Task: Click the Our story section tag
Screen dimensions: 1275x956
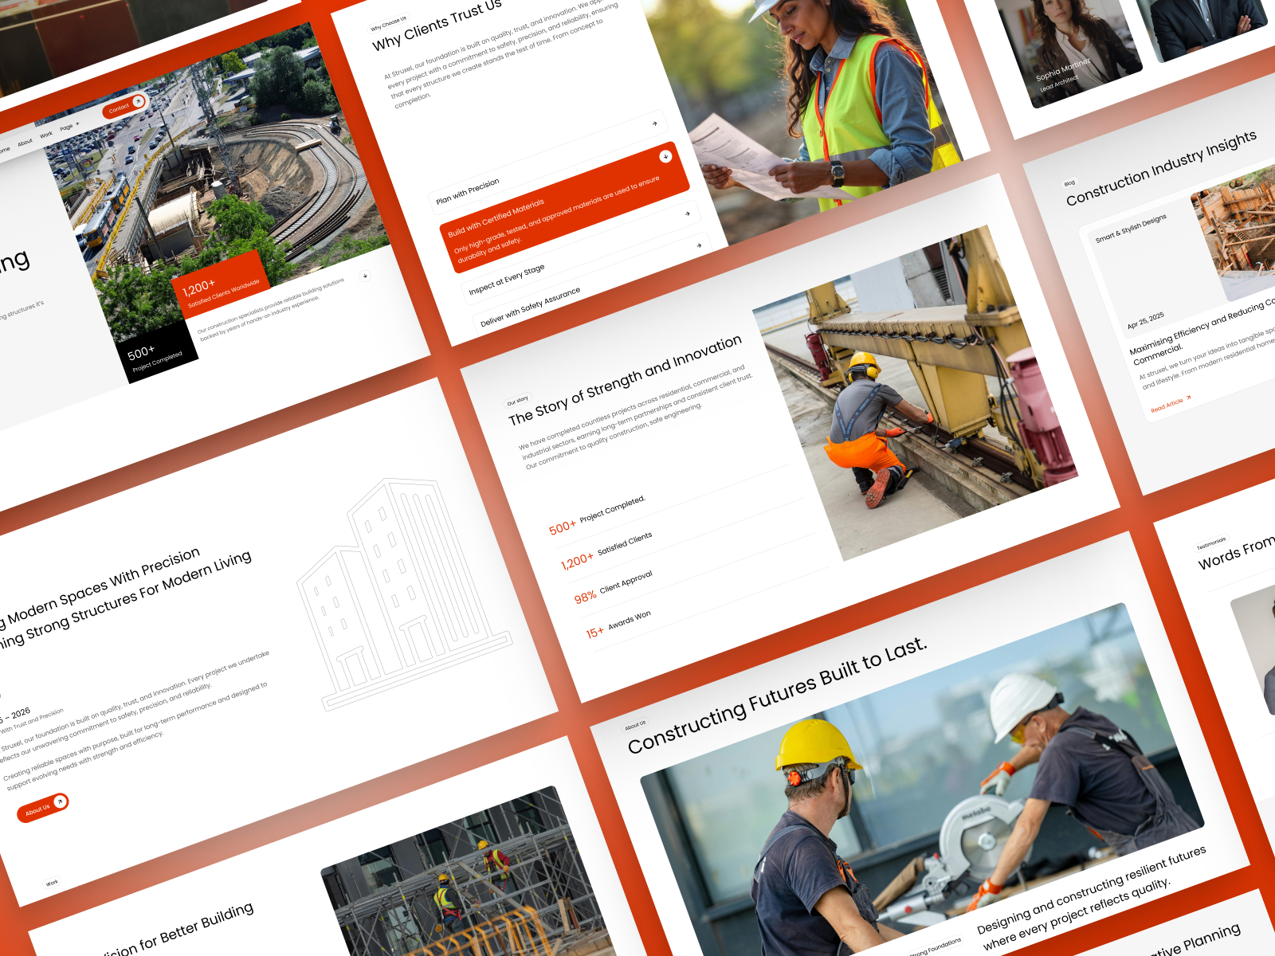Action: click(518, 401)
